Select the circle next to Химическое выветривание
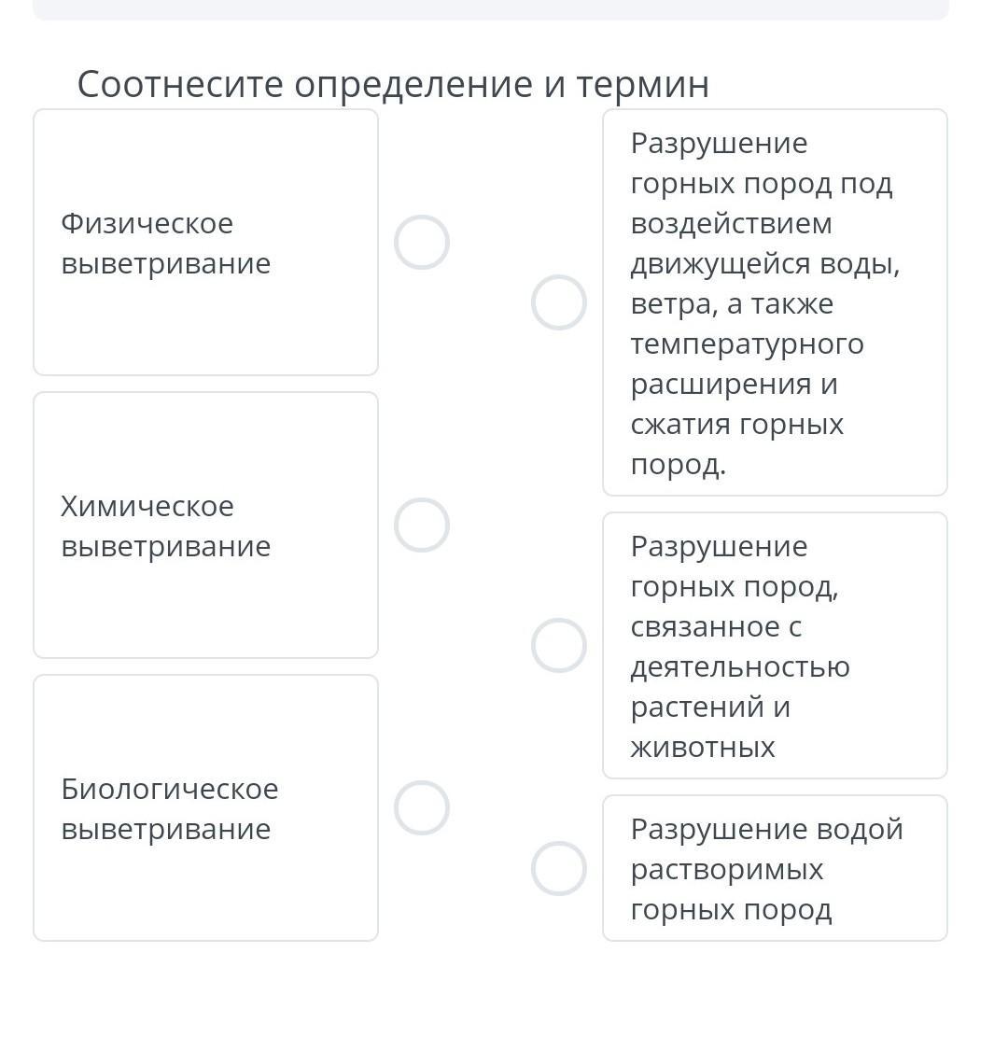 point(422,526)
